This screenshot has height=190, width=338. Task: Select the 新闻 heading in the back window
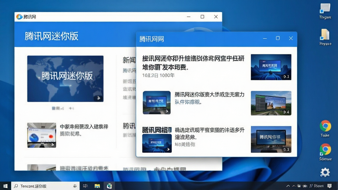tap(129, 60)
